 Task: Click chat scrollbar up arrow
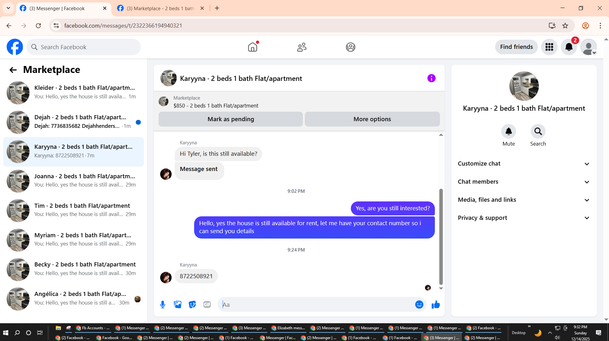[x=441, y=135]
